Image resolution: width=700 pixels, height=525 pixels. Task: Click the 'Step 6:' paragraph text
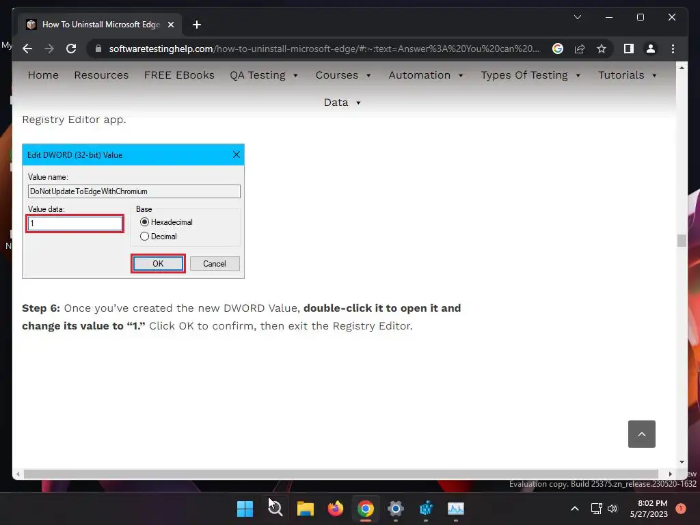coord(241,317)
